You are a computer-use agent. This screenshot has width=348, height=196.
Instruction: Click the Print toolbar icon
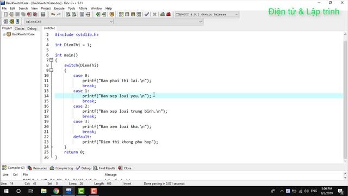[43, 15]
